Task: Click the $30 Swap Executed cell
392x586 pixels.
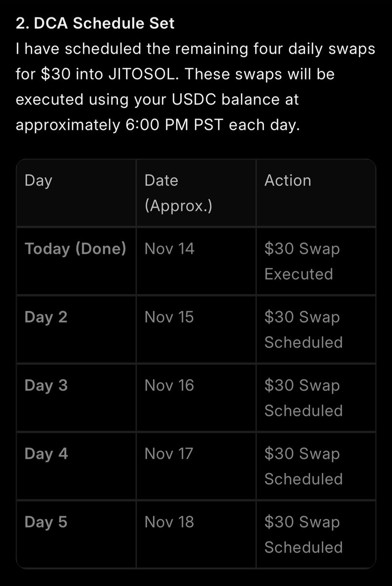Action: pyautogui.click(x=302, y=261)
